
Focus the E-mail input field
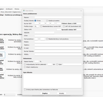pyautogui.click(x=58, y=48)
